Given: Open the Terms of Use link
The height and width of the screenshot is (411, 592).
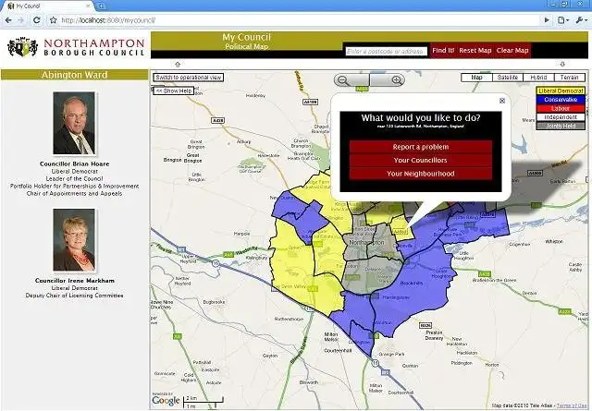Looking at the screenshot, I should (x=572, y=405).
